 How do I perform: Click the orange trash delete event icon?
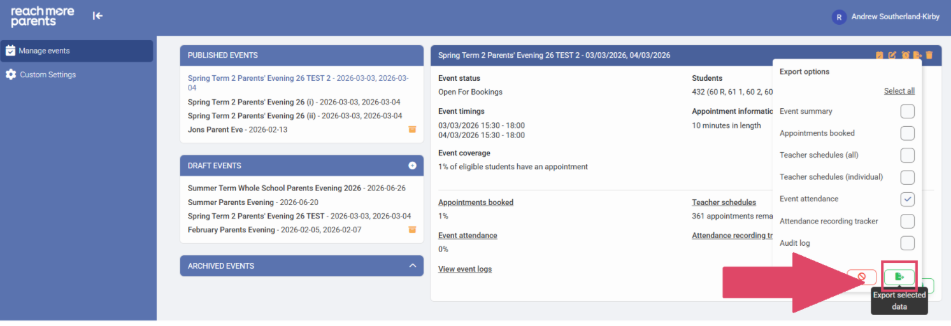[929, 55]
